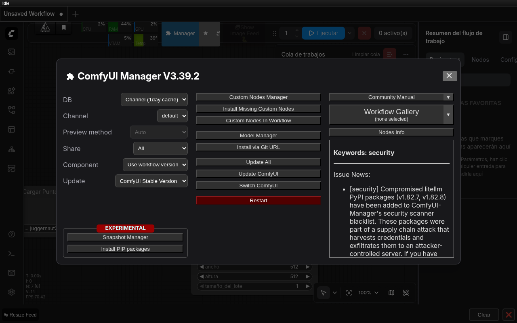Click the Update ComfyUI button
This screenshot has width=517, height=323.
tap(258, 174)
